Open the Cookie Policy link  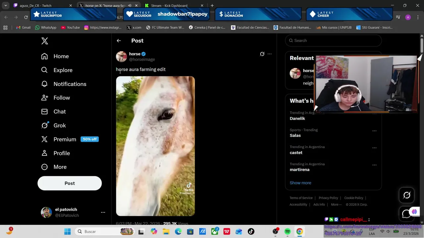[x=354, y=198]
